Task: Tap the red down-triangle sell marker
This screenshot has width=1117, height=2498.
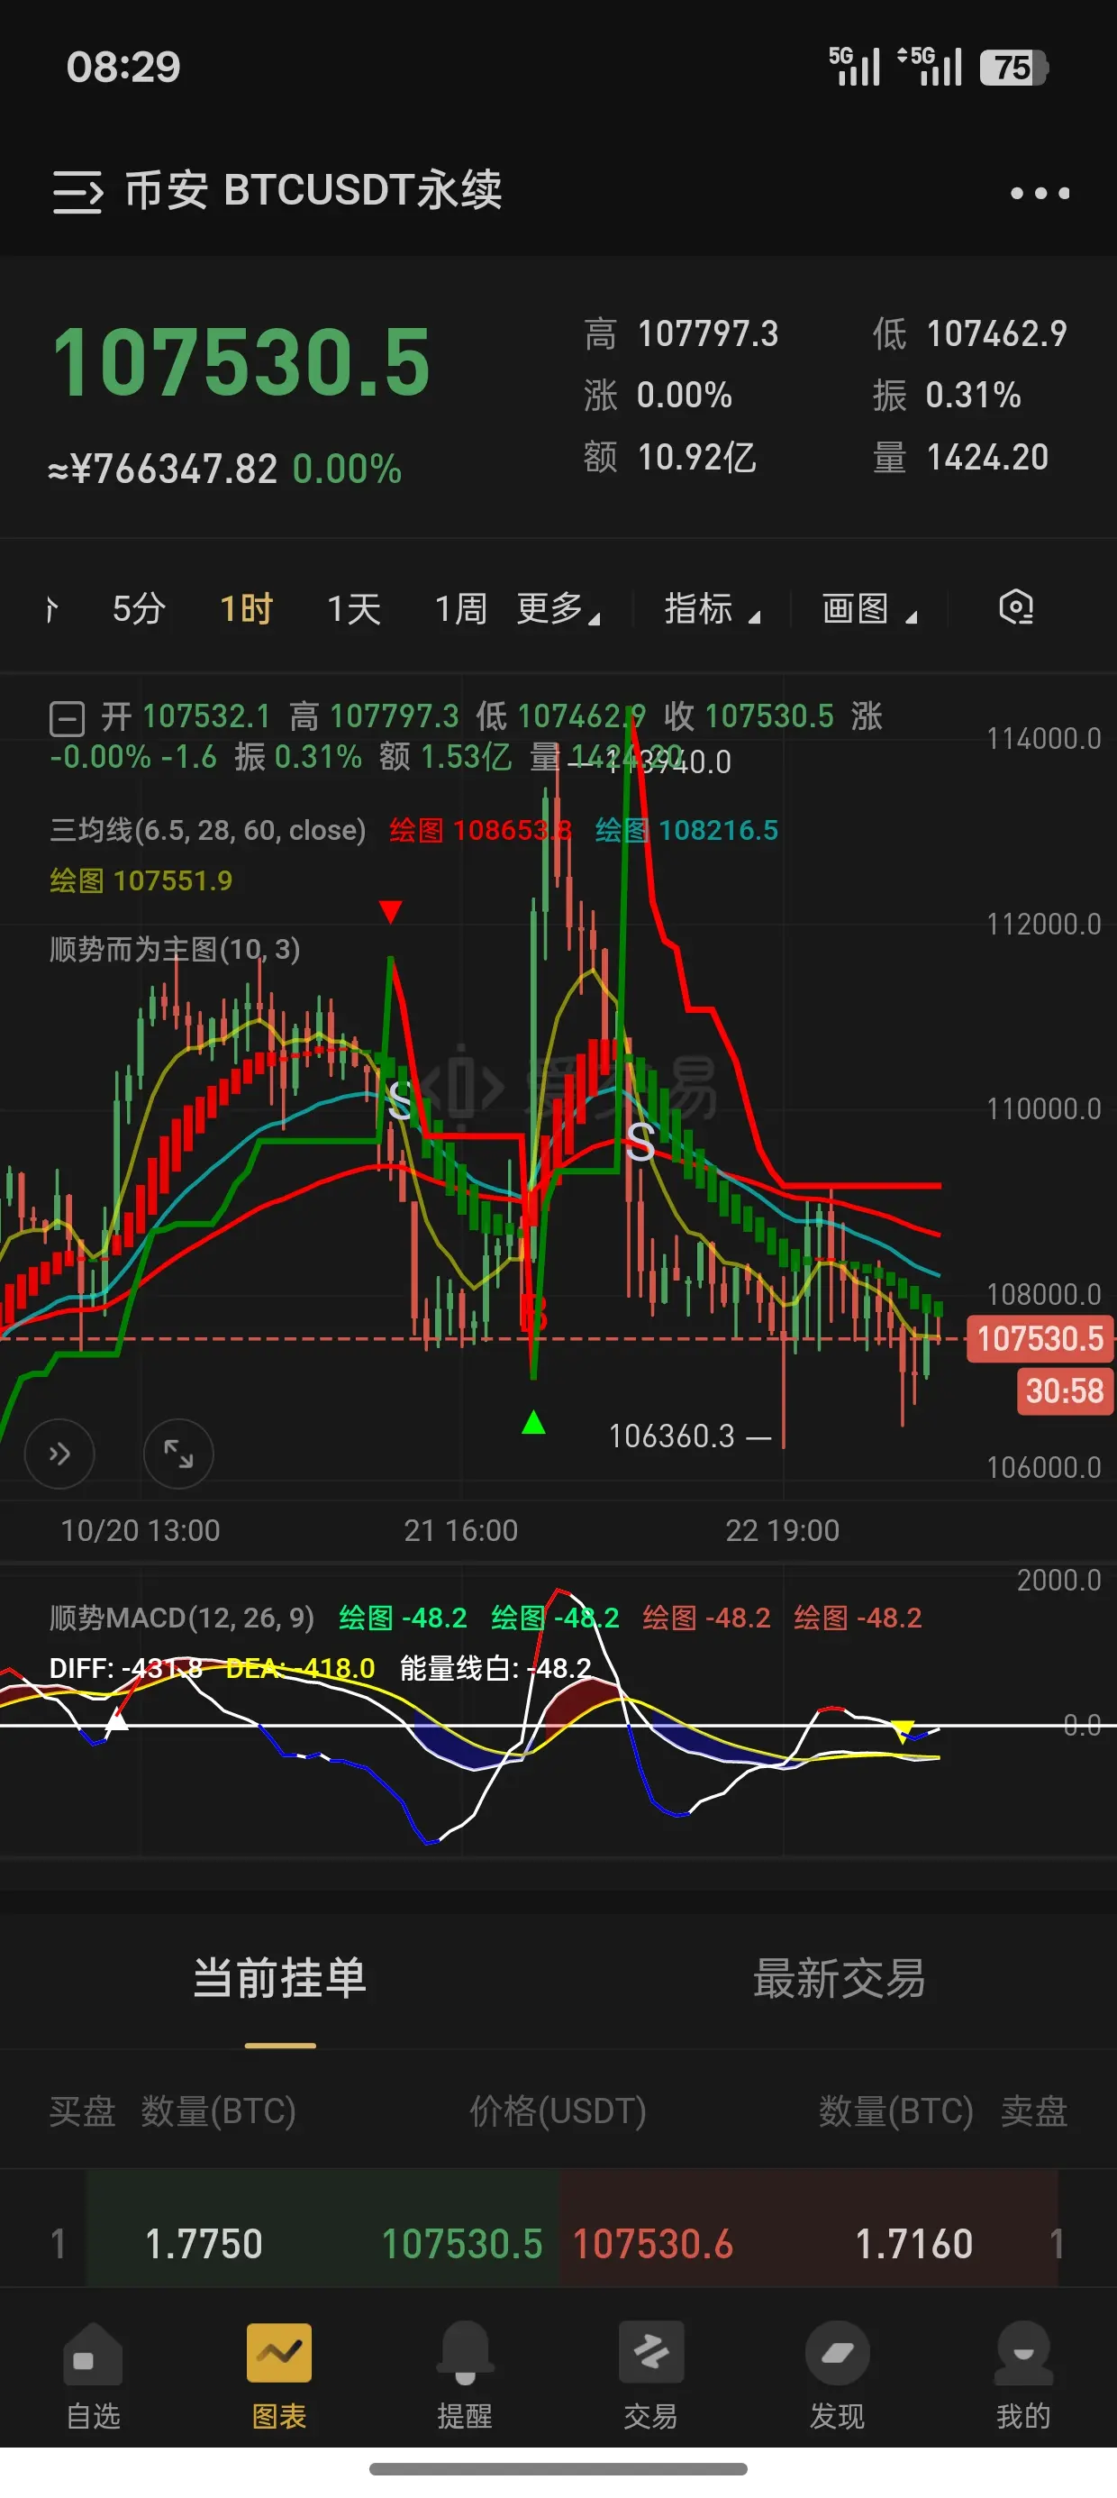Action: coord(391,912)
